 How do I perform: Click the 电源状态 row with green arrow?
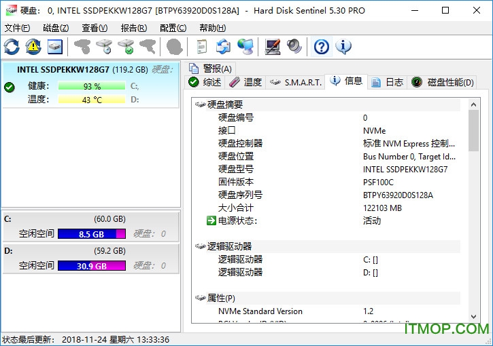(237, 220)
